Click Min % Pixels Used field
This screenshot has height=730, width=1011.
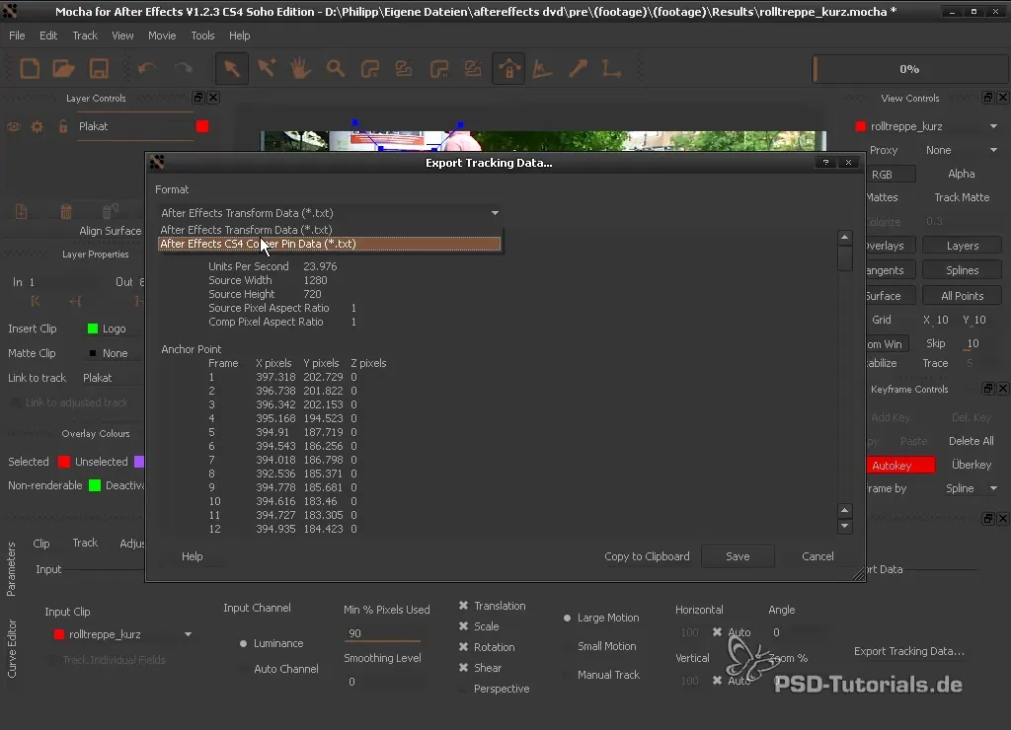coord(382,633)
